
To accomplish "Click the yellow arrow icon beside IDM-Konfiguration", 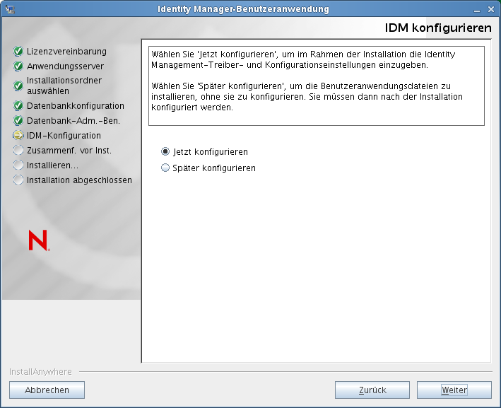I will (18, 135).
